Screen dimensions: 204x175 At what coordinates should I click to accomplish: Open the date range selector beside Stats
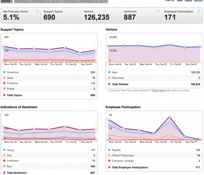61,2
